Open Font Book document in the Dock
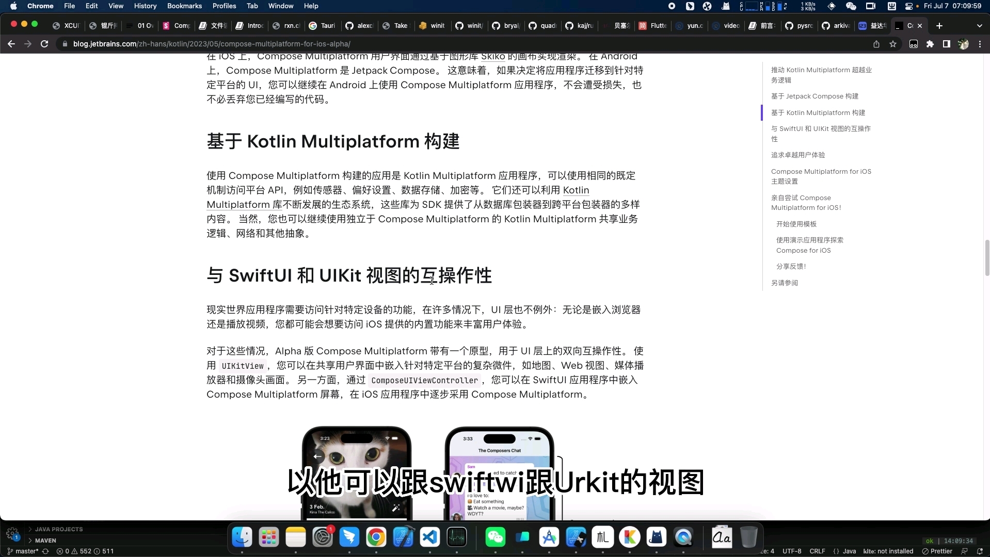The height and width of the screenshot is (557, 990). point(722,537)
